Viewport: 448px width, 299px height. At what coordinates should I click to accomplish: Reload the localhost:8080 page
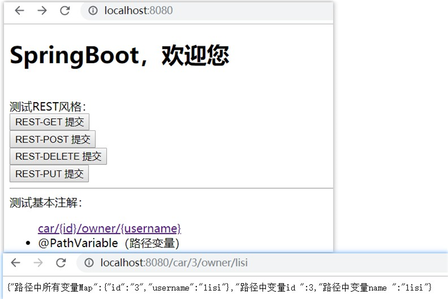pos(65,11)
